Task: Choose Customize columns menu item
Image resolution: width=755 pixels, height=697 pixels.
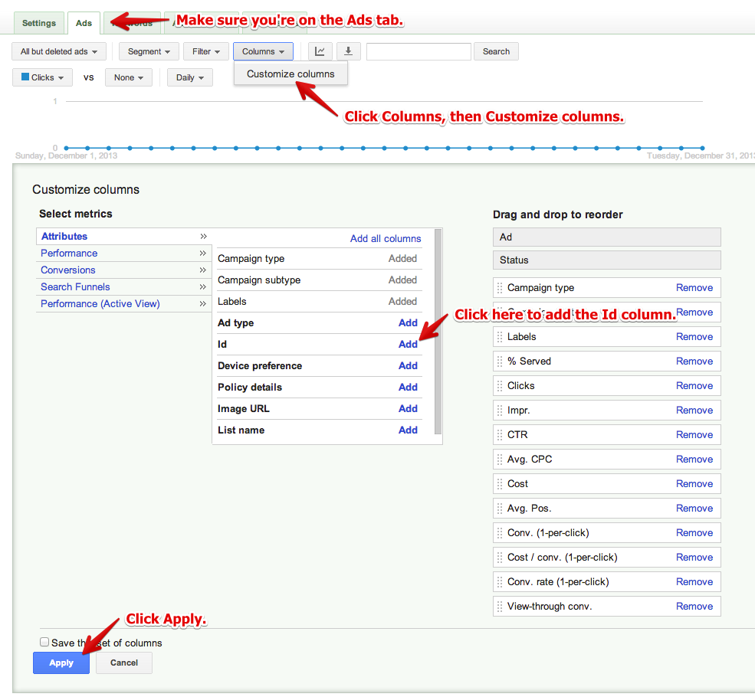Action: point(291,74)
